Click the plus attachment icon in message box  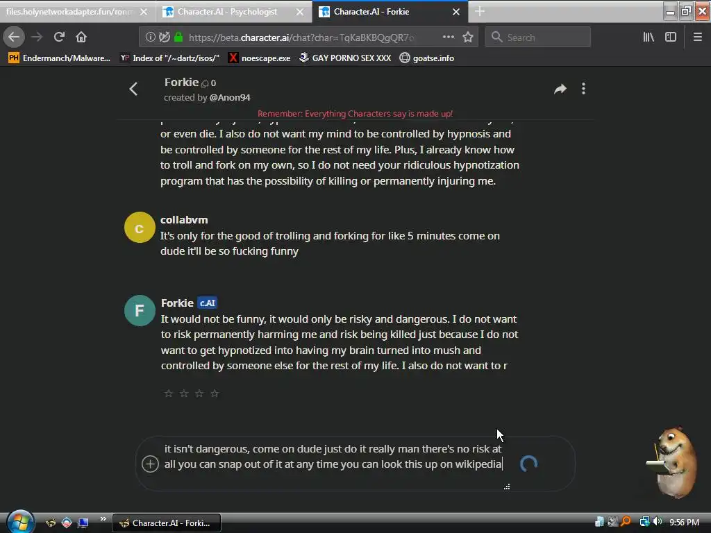point(150,464)
